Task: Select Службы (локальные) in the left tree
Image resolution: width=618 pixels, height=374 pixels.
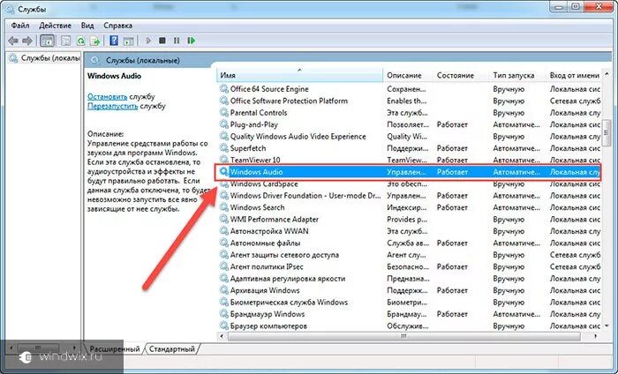Action: 44,58
